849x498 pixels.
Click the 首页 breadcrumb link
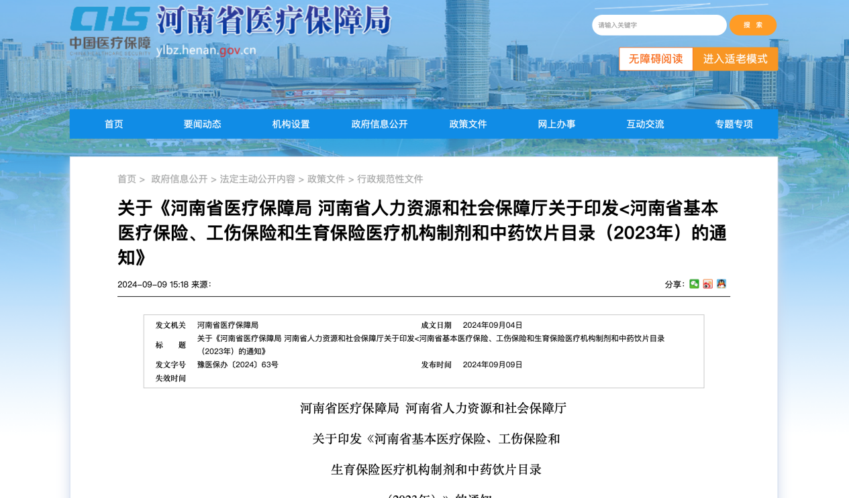(x=127, y=179)
